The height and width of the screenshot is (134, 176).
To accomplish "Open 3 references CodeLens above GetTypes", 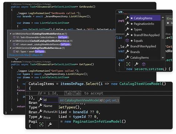I will click(16, 62).
